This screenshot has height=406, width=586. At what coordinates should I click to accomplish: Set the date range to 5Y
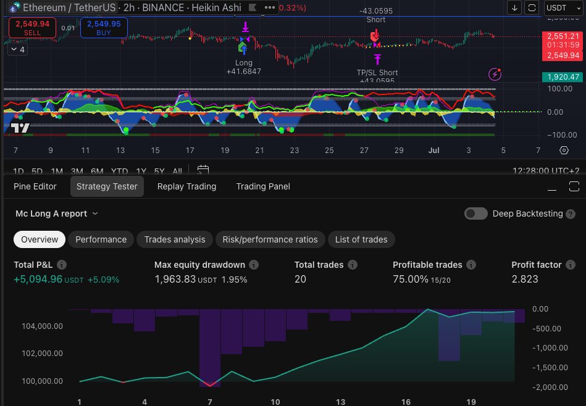point(159,172)
